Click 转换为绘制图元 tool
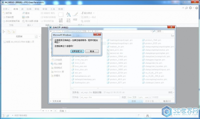The width and height of the screenshot is (200, 119). 48,17
